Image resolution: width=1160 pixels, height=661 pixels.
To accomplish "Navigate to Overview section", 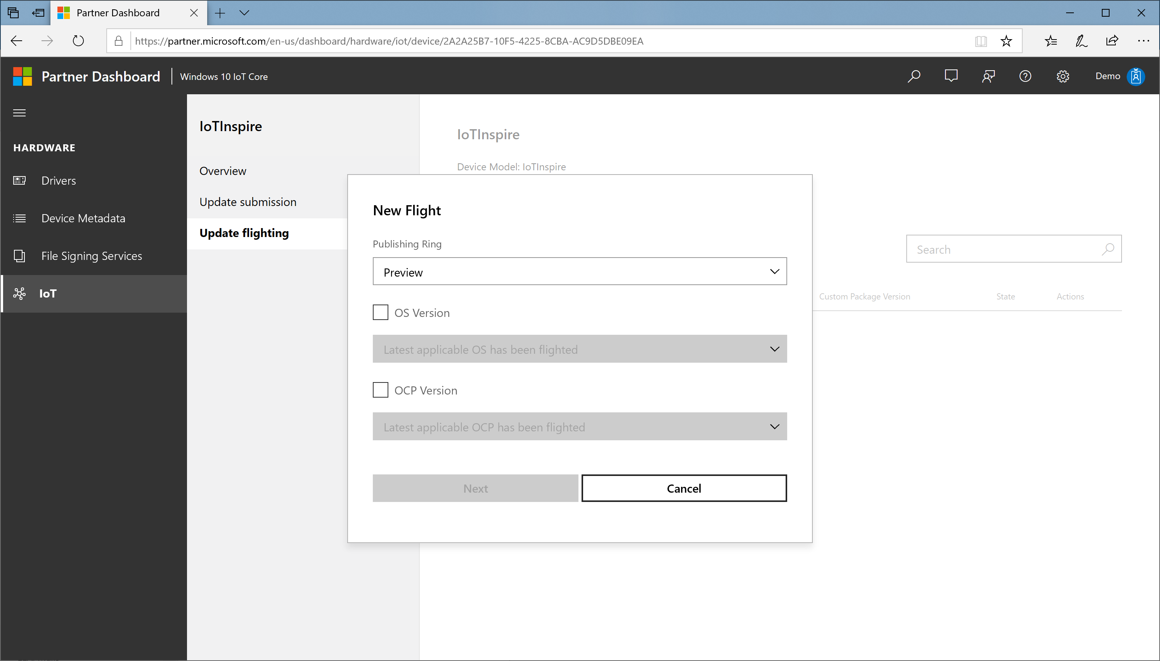I will tap(223, 170).
